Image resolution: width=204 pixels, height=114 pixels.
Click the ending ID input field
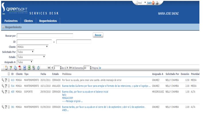pos(74,42)
